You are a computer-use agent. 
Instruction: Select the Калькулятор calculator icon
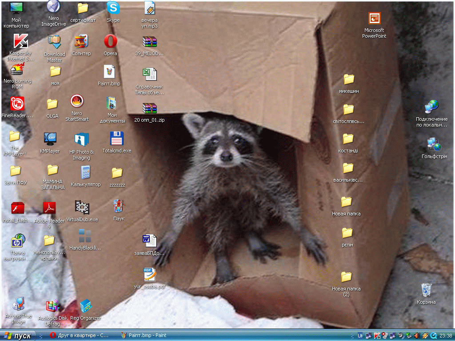[86, 172]
